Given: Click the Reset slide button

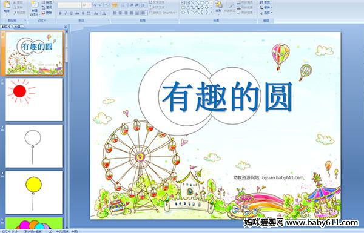Looking at the screenshot, I should (x=47, y=7).
